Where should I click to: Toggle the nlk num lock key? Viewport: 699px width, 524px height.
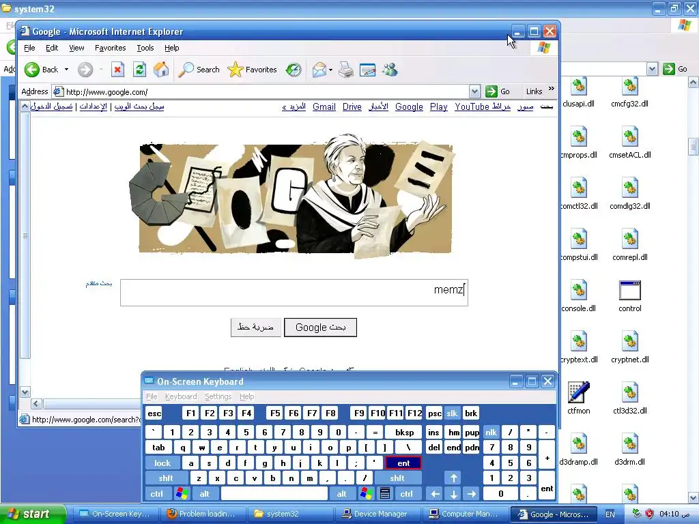click(491, 432)
